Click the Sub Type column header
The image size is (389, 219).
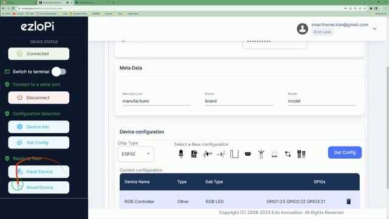pyautogui.click(x=214, y=182)
